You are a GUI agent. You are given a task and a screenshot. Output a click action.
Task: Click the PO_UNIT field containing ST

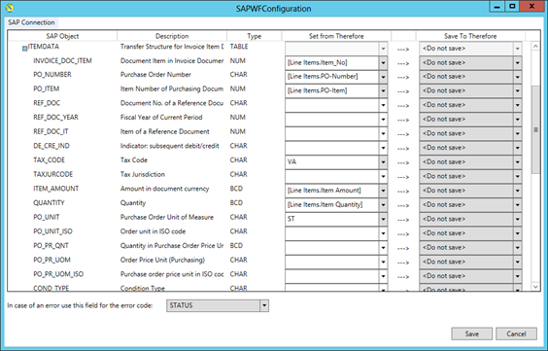pyautogui.click(x=332, y=219)
